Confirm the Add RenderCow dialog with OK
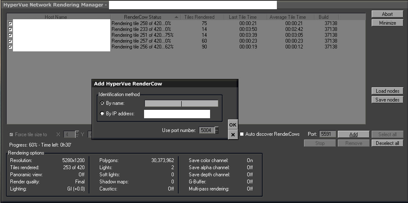This screenshot has width=408, height=203. click(233, 125)
